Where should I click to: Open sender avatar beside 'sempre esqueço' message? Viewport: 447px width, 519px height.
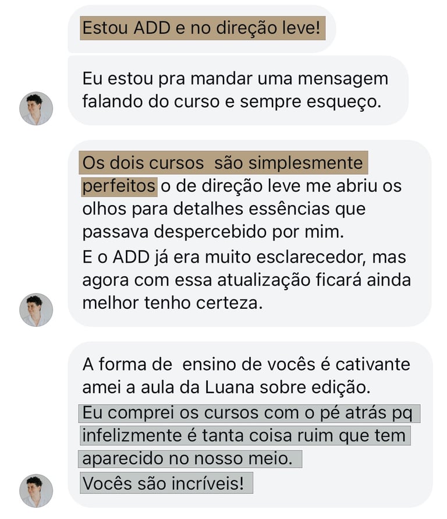click(36, 108)
